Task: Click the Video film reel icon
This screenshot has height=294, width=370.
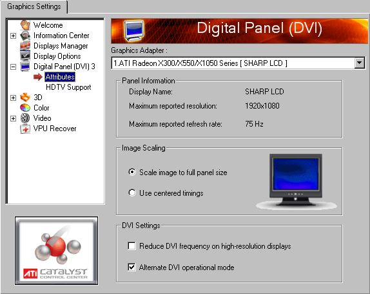Action: tap(25, 118)
